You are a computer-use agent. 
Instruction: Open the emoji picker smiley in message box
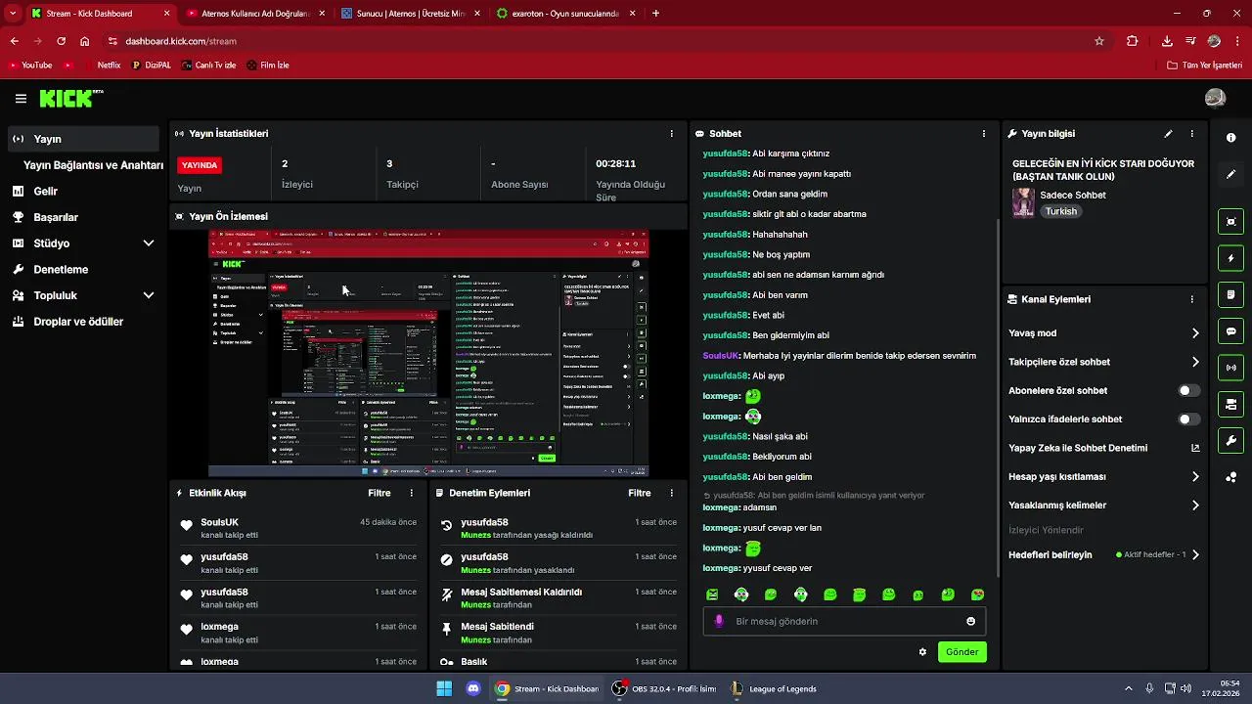tap(970, 621)
